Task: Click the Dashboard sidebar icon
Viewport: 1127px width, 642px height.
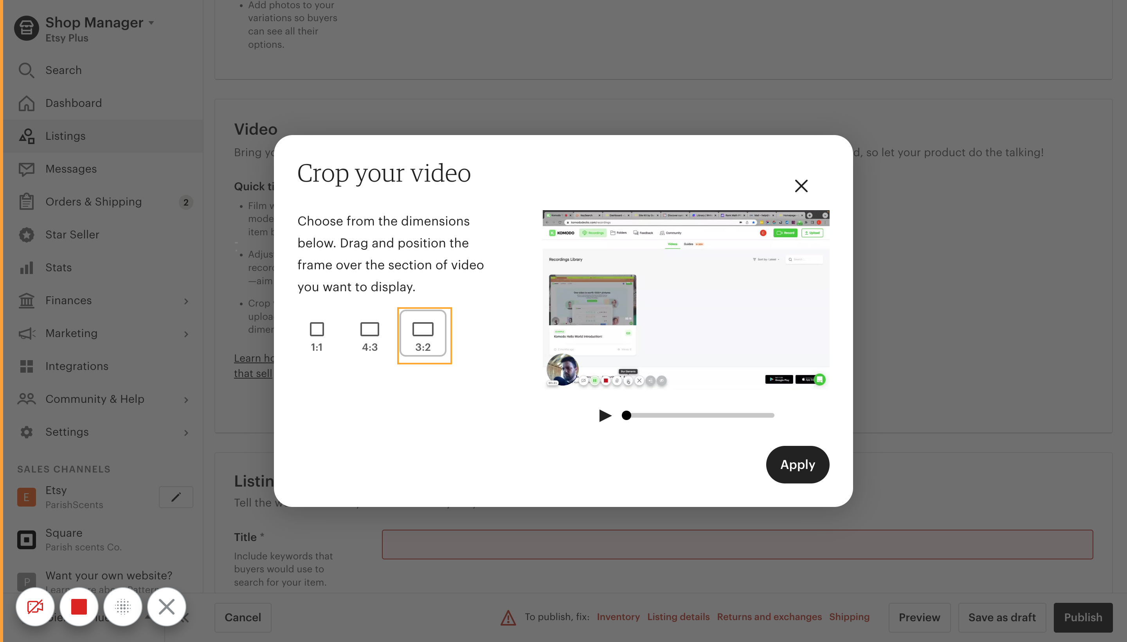Action: pyautogui.click(x=25, y=102)
